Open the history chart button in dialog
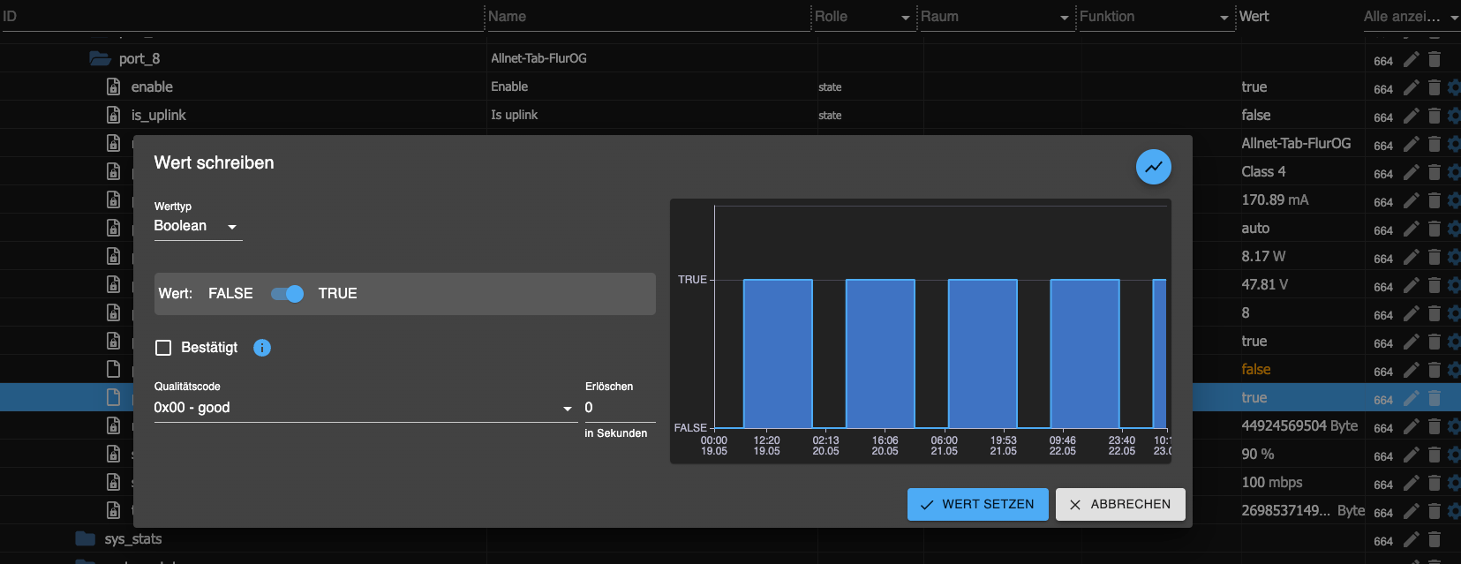This screenshot has width=1461, height=564. pyautogui.click(x=1153, y=167)
